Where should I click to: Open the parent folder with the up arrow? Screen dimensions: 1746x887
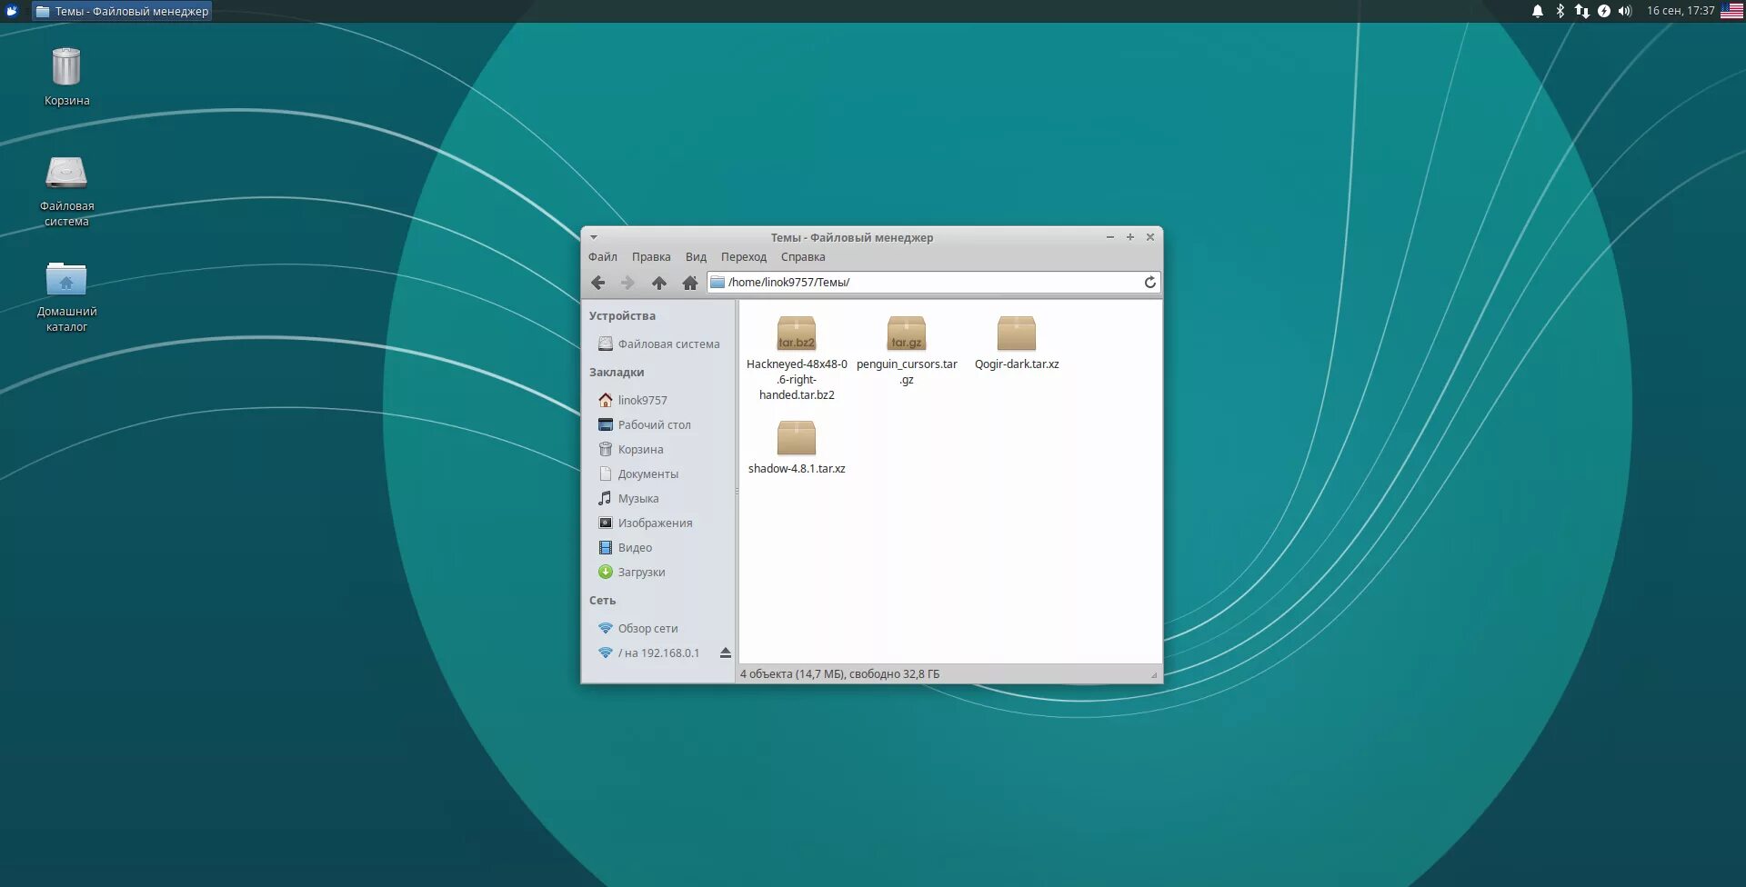659,283
